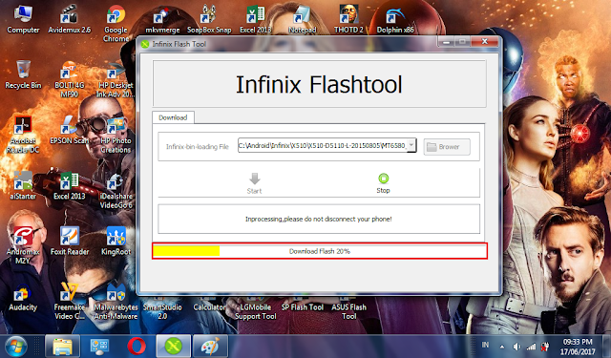Image resolution: width=611 pixels, height=358 pixels.
Task: Open Paint from the taskbar
Action: pos(210,347)
